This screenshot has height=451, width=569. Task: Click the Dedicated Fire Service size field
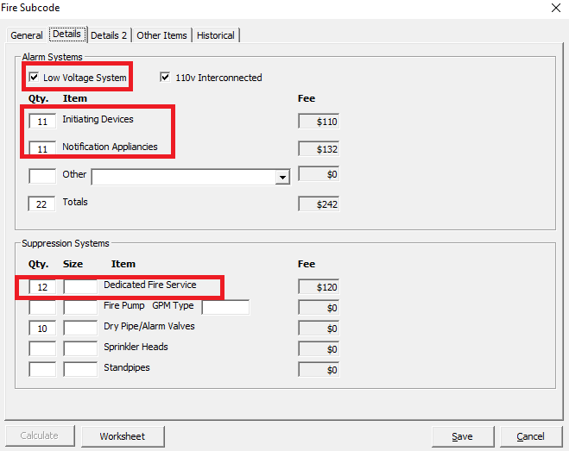click(80, 286)
